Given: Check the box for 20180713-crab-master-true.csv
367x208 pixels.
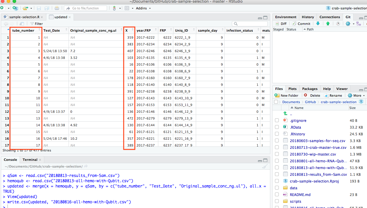Looking at the screenshot, I should tap(277, 147).
